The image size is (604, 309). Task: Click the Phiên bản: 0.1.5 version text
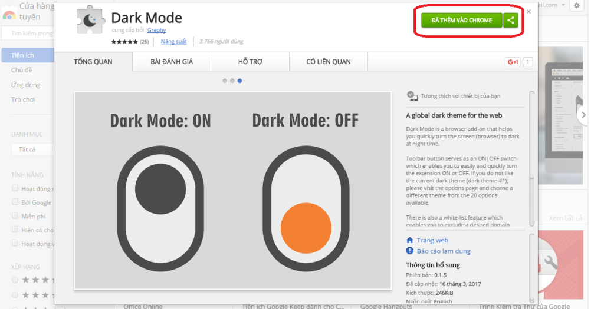tap(426, 275)
